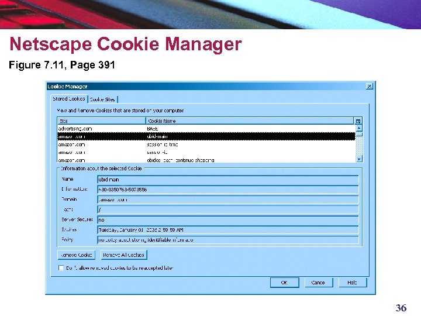
Task: Sort list by Cookie Name column header
Action: [250, 121]
